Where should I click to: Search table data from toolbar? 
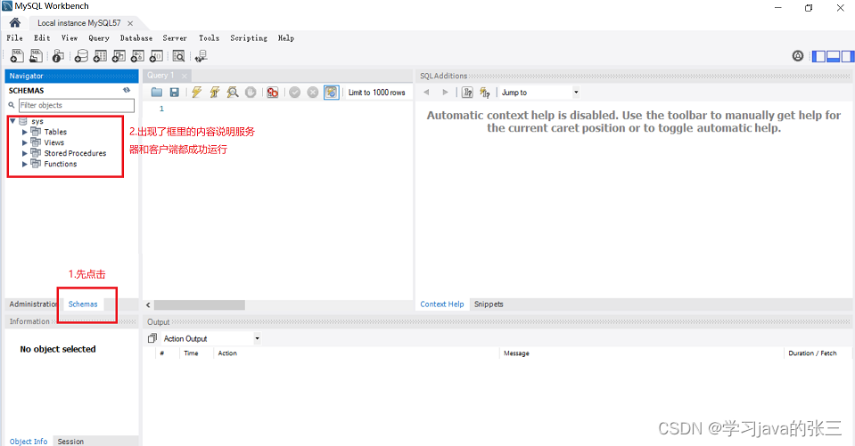pos(178,55)
